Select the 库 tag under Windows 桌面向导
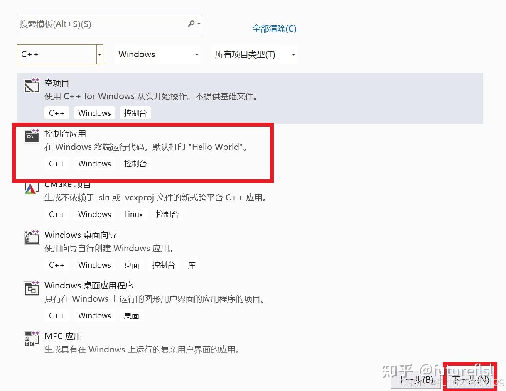 [192, 264]
